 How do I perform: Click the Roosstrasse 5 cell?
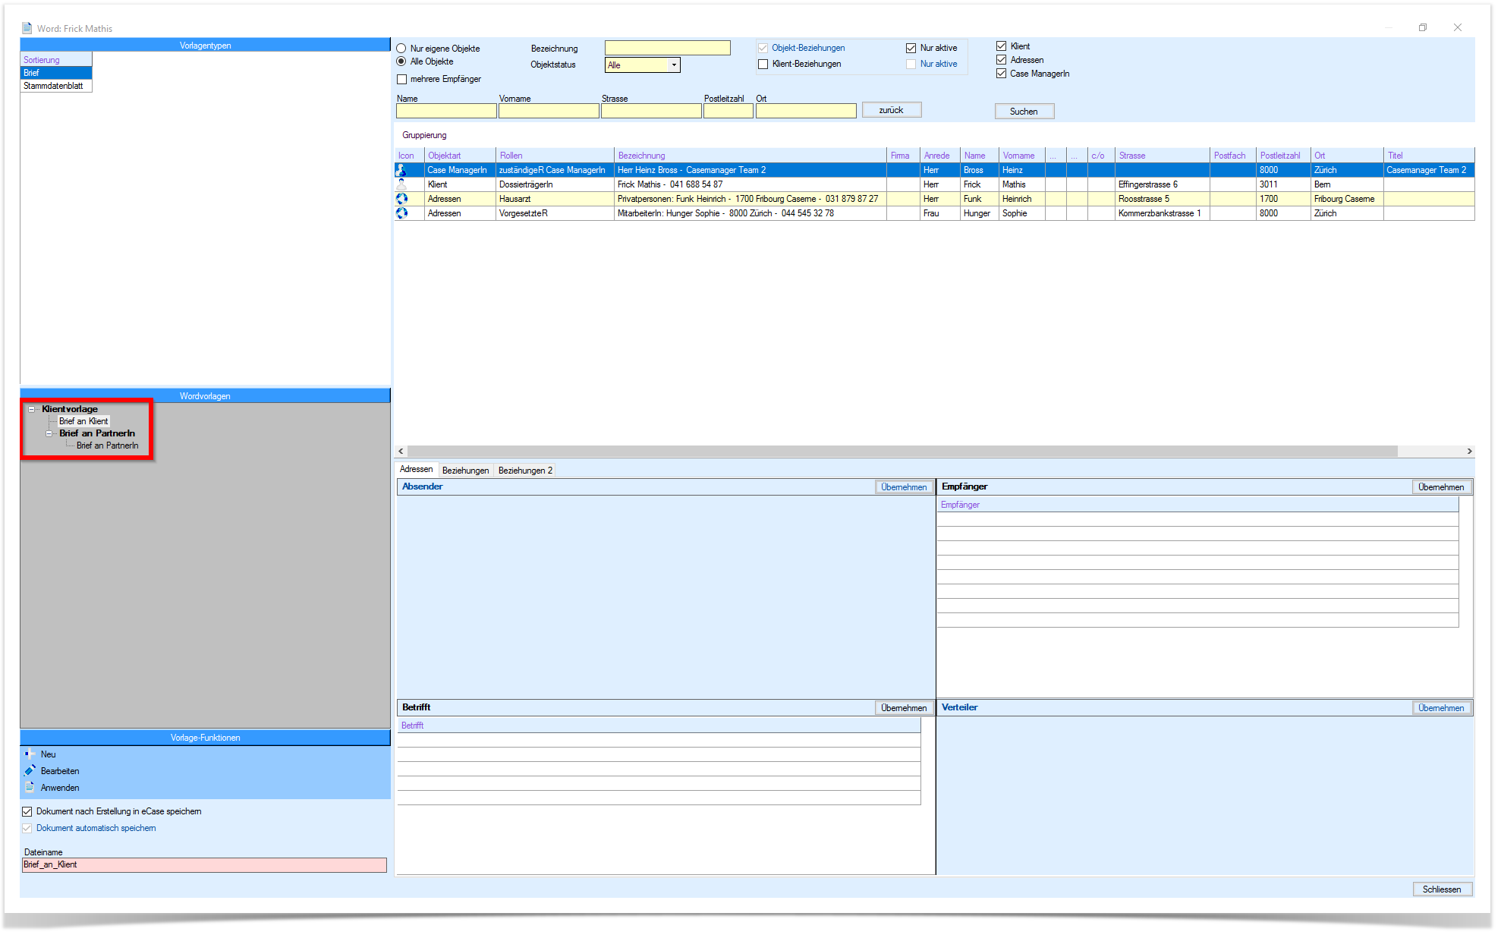(x=1162, y=199)
